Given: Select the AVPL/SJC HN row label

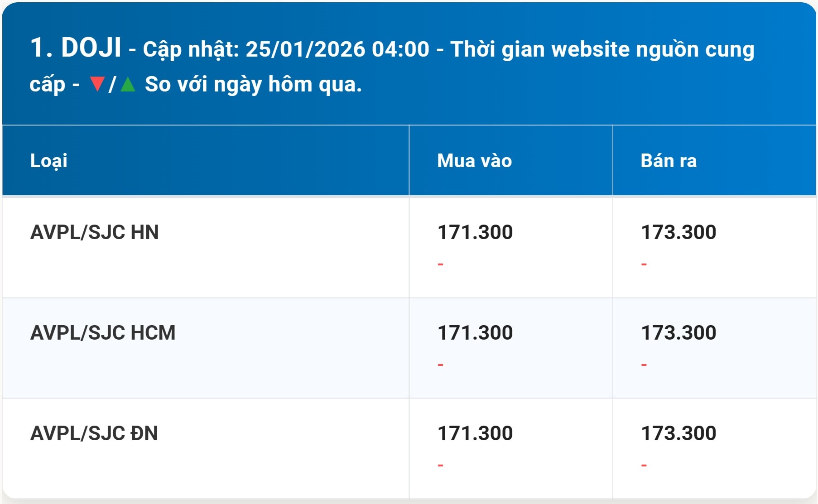Looking at the screenshot, I should point(94,232).
